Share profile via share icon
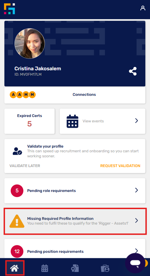 [x=133, y=71]
